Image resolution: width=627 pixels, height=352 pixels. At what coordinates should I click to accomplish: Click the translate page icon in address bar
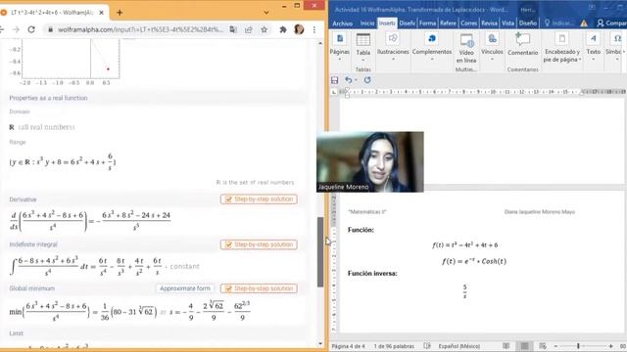click(233, 29)
